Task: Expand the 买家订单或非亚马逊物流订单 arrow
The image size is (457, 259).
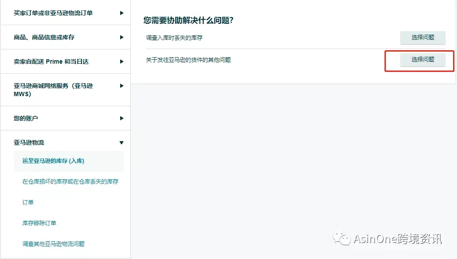Action: point(122,13)
